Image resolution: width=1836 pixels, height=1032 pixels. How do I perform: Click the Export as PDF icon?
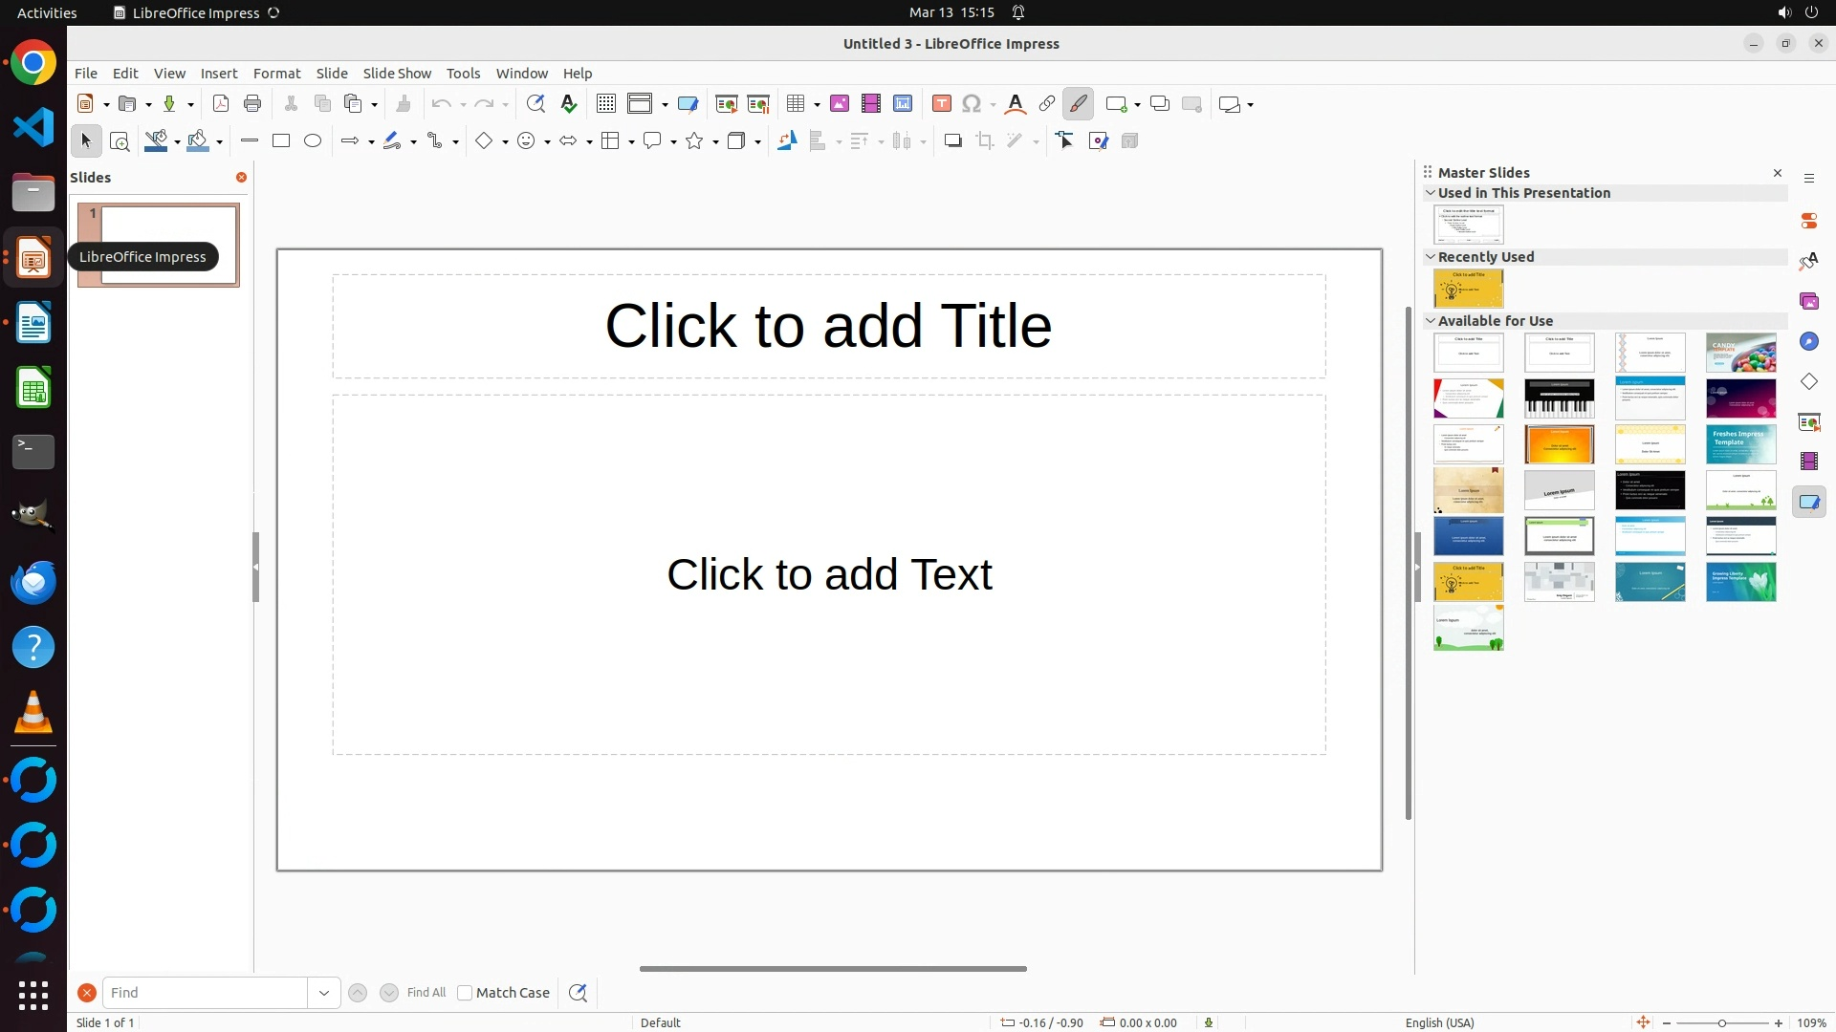point(221,104)
